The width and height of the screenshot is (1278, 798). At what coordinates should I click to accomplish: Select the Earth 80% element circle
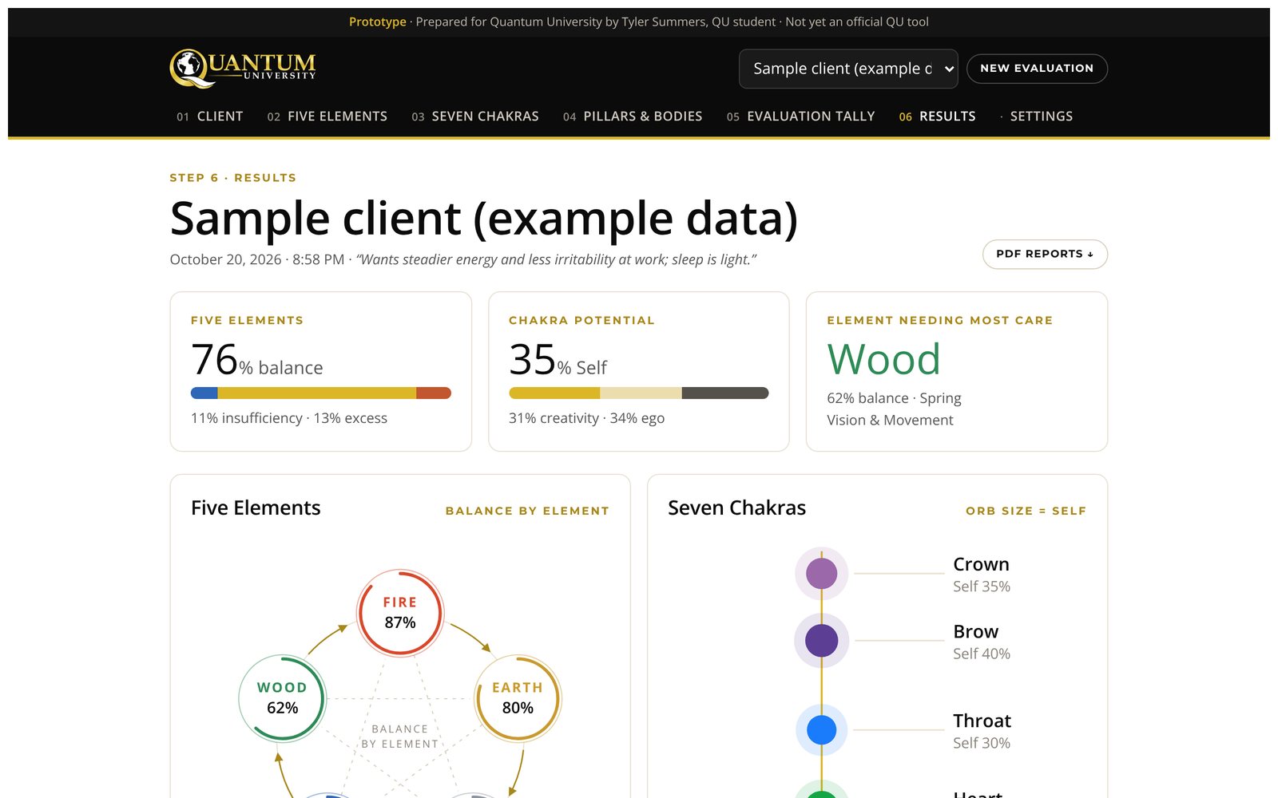[518, 698]
